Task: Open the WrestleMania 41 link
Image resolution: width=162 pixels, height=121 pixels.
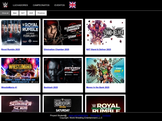Action: pos(9,87)
